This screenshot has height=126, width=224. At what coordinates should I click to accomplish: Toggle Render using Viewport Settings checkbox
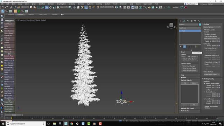point(204,106)
